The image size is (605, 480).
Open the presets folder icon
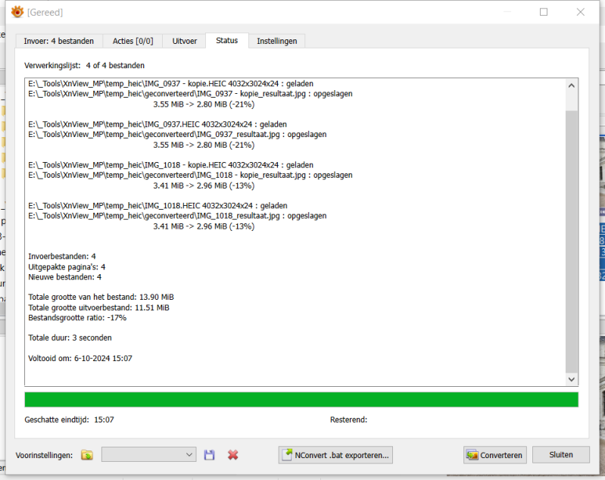87,455
